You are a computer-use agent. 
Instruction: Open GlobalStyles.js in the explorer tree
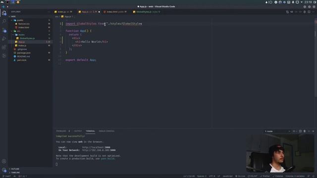[x=30, y=39]
